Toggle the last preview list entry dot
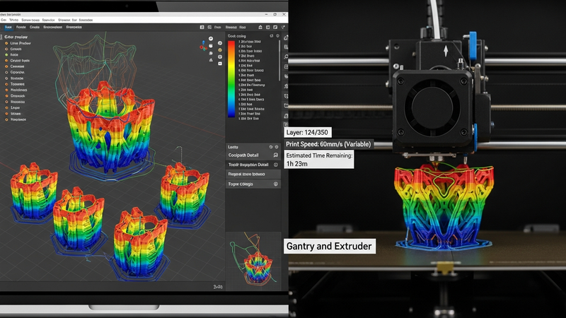The image size is (566, 318). (6, 119)
